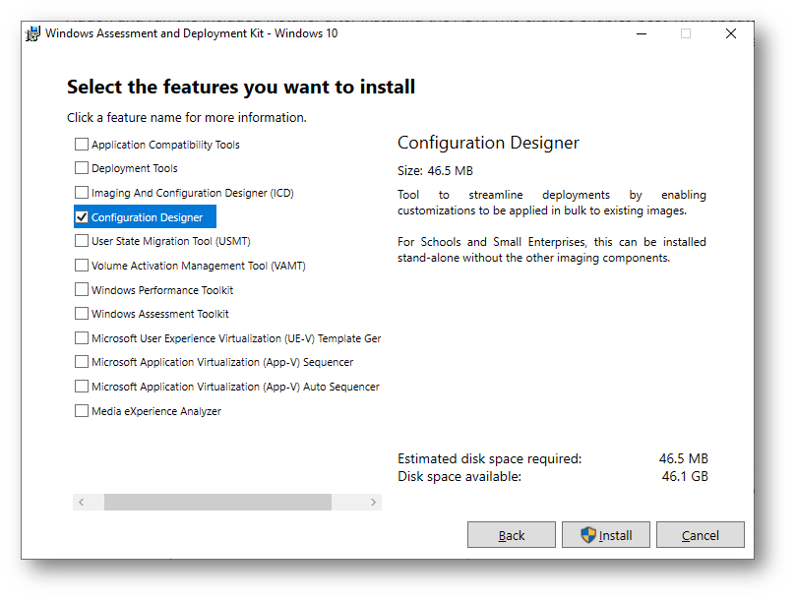Check User State Migration Tool (USMT) box

tap(82, 241)
